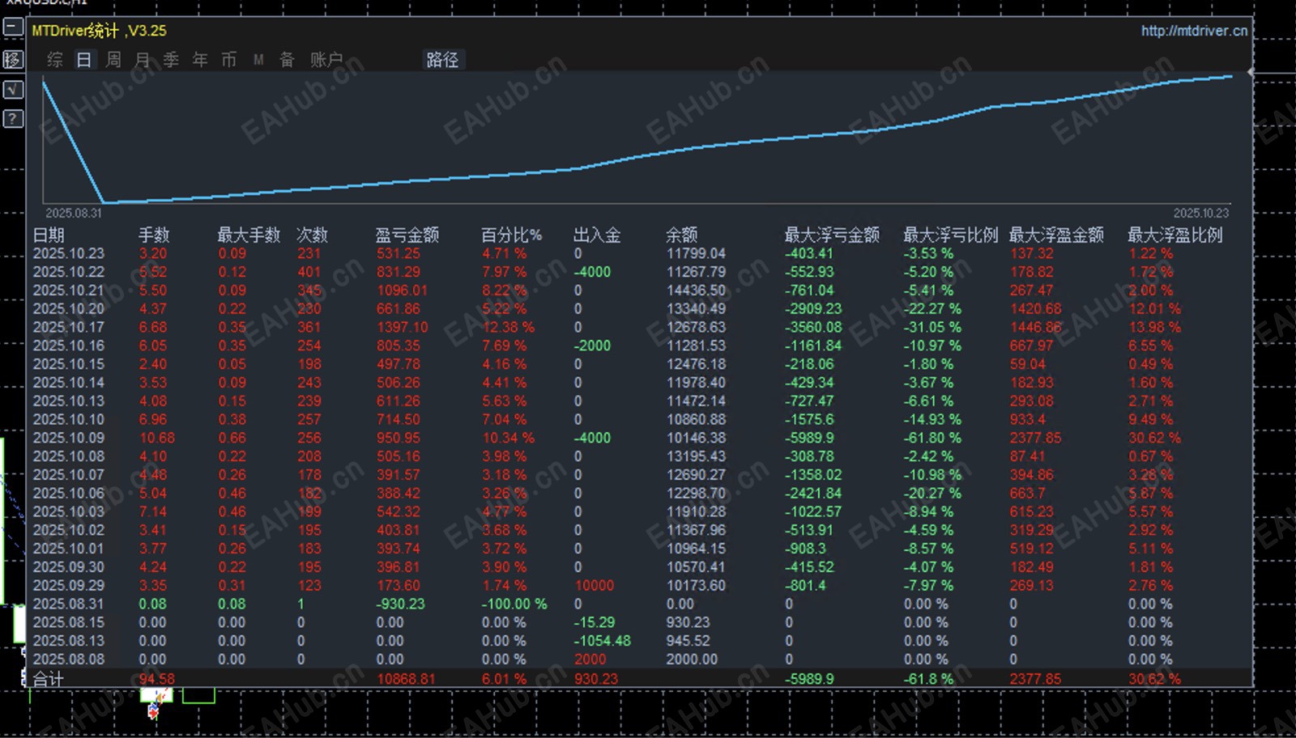
Task: Open the http://mtdriver.cn link
Action: [1194, 30]
